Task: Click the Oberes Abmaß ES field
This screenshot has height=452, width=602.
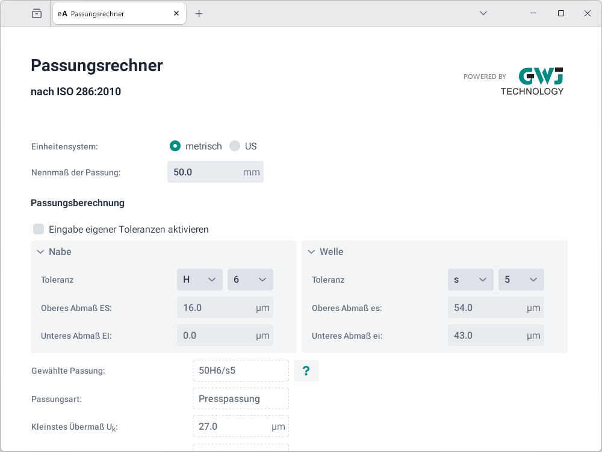Action: 217,308
